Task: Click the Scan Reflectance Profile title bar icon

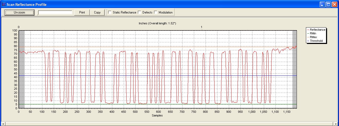Action: pyautogui.click(x=4, y=4)
